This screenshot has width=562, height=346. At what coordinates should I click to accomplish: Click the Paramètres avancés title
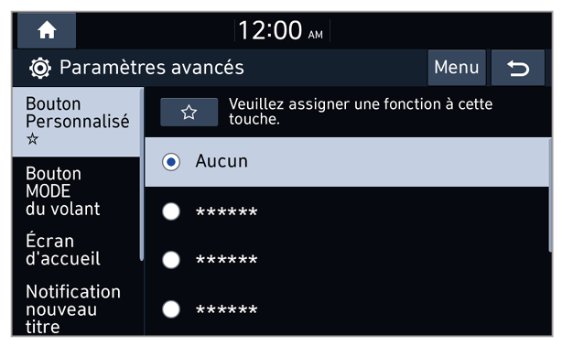pos(152,68)
